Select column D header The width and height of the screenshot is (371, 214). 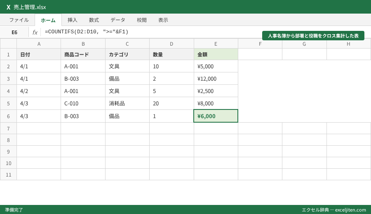pos(171,44)
